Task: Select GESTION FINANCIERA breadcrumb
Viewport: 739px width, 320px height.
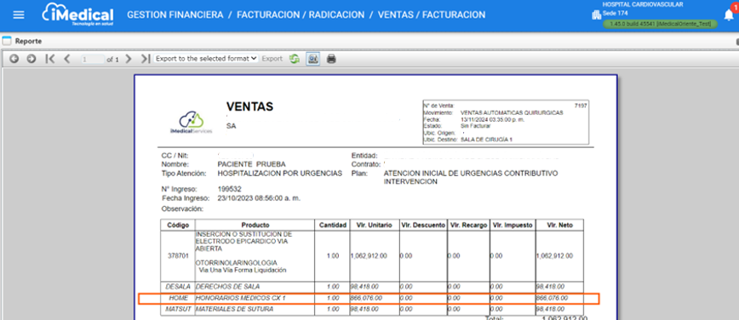Action: [x=175, y=15]
